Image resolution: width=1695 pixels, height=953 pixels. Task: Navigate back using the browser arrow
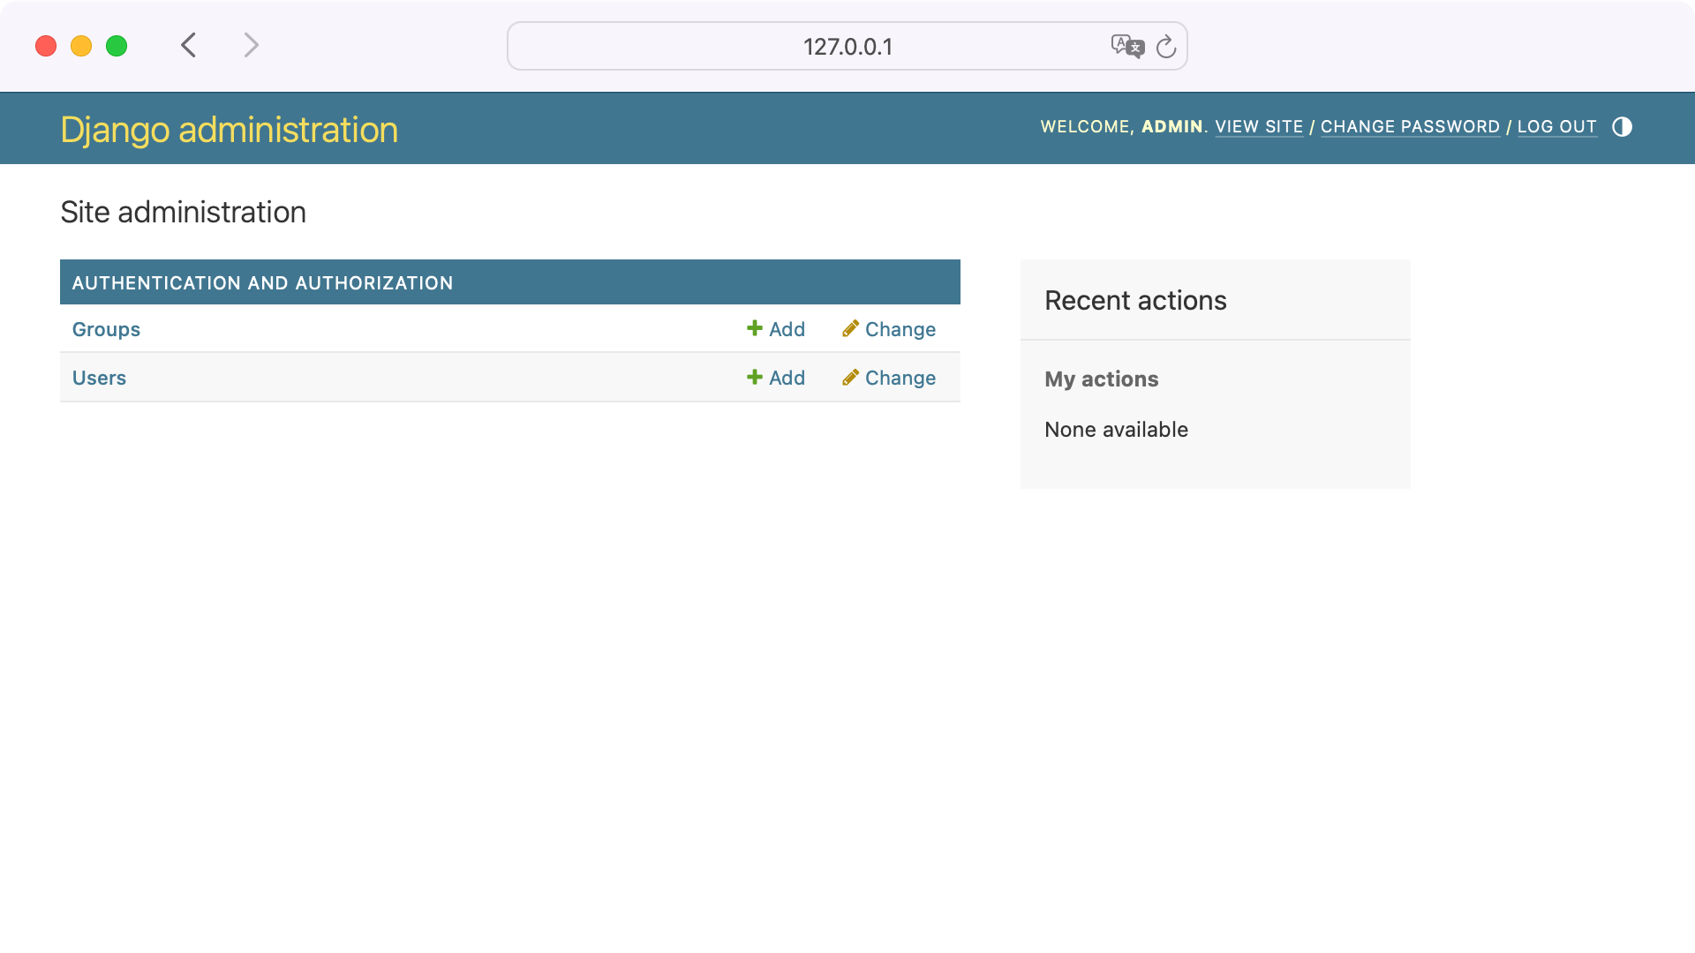coord(188,45)
